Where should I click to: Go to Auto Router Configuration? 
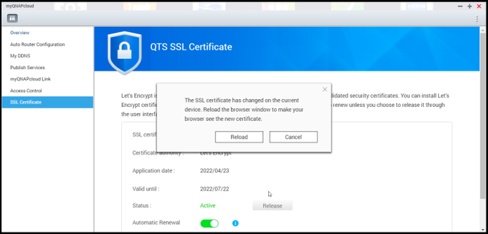(x=37, y=45)
